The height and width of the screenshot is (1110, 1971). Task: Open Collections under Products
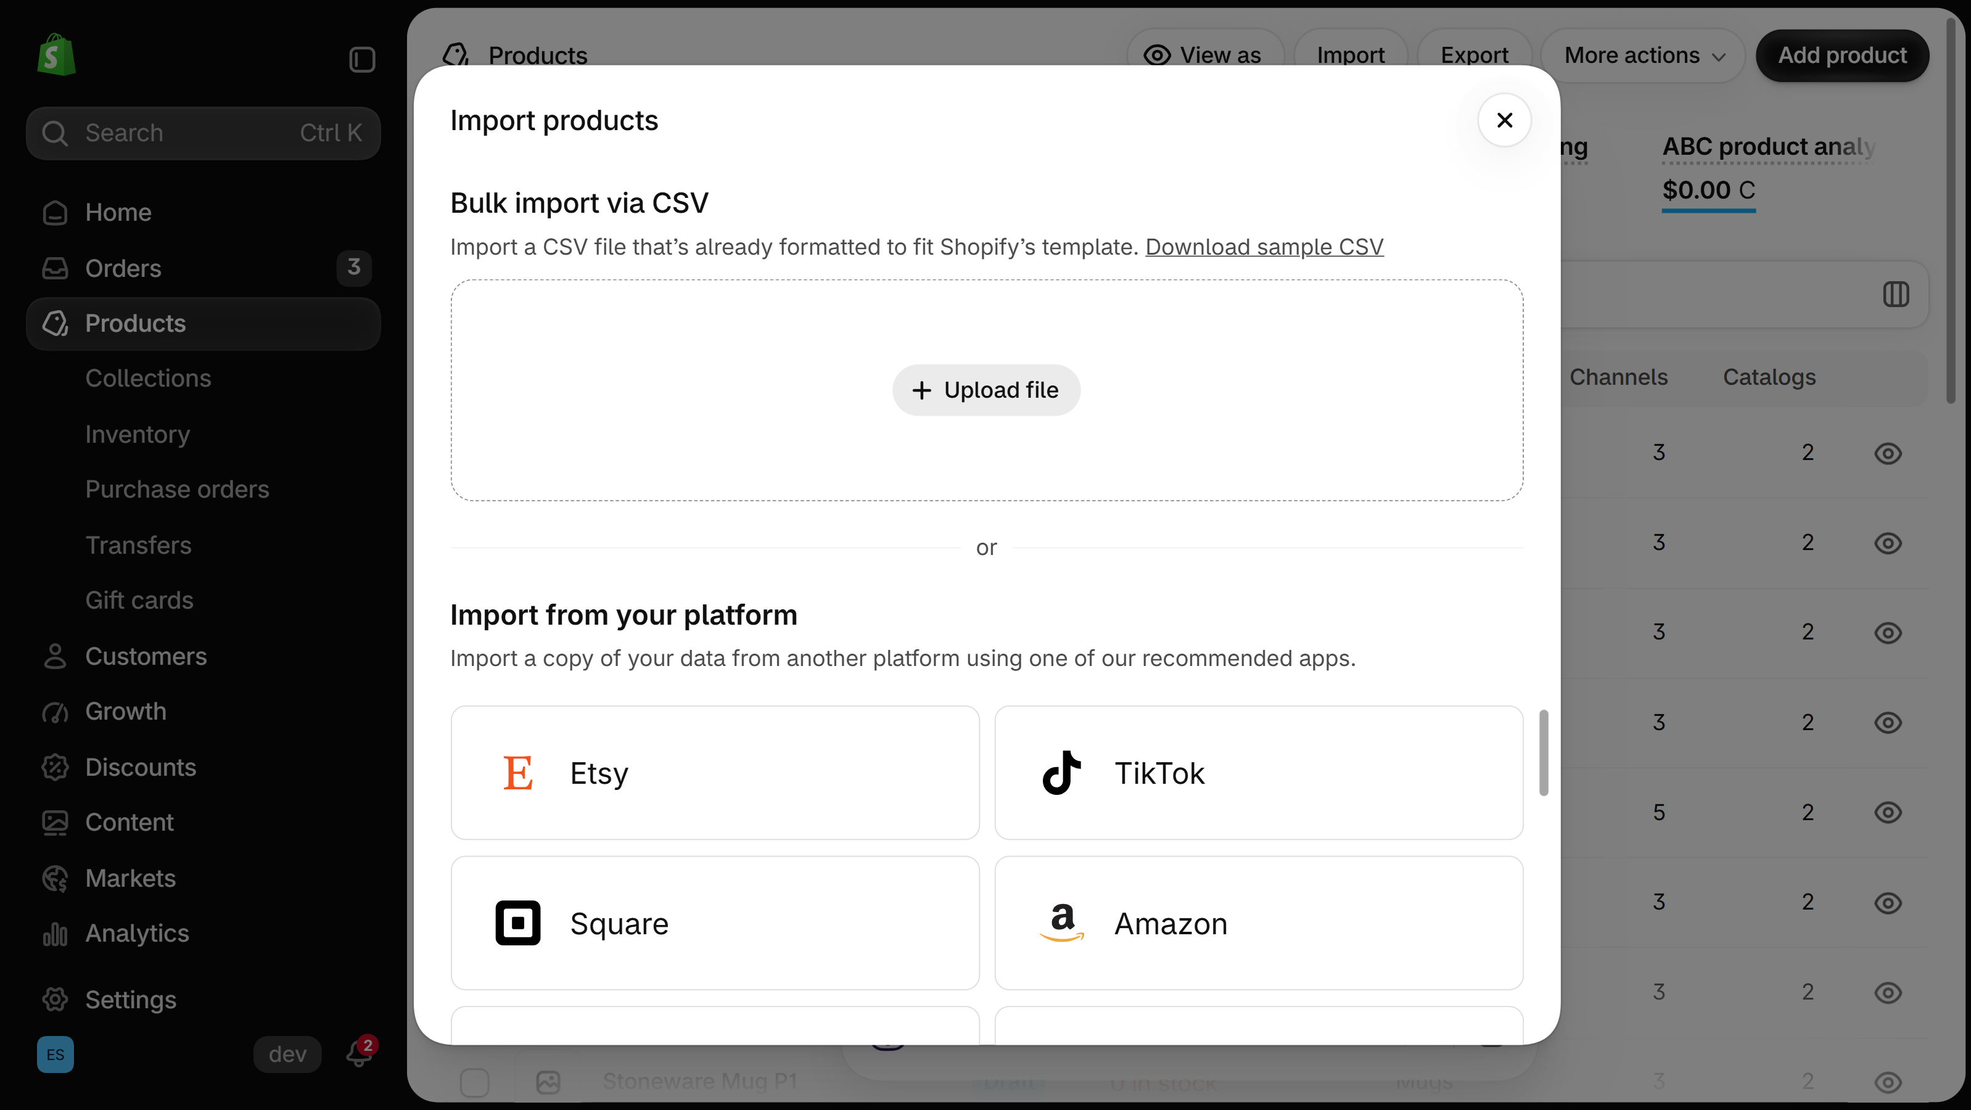click(x=147, y=378)
